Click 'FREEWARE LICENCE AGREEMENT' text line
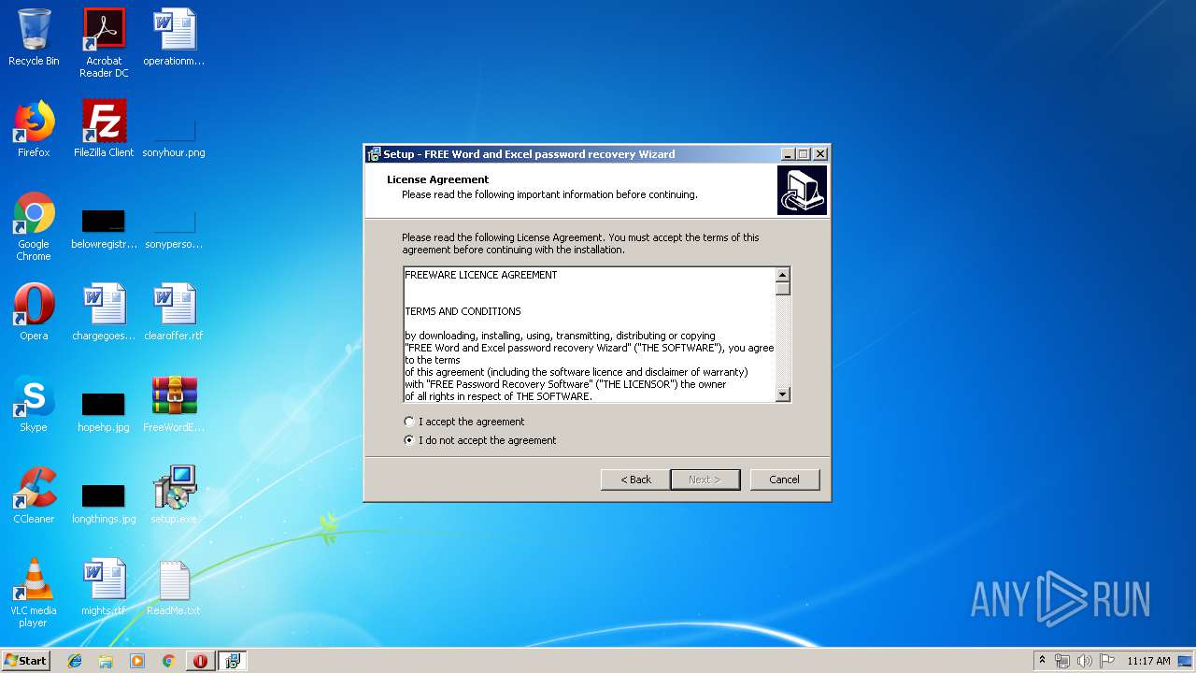The image size is (1196, 673). point(481,275)
